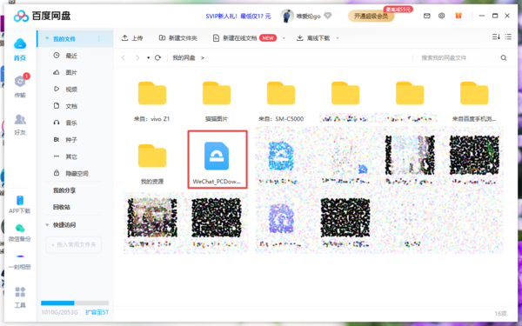
Task: Go forward with the right arrow
Action: tap(137, 58)
